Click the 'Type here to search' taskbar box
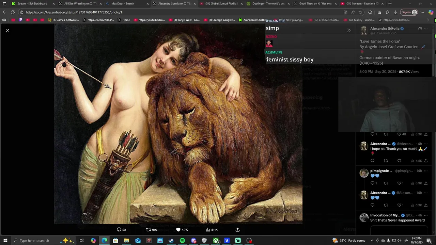436x245 pixels. pyautogui.click(x=44, y=241)
